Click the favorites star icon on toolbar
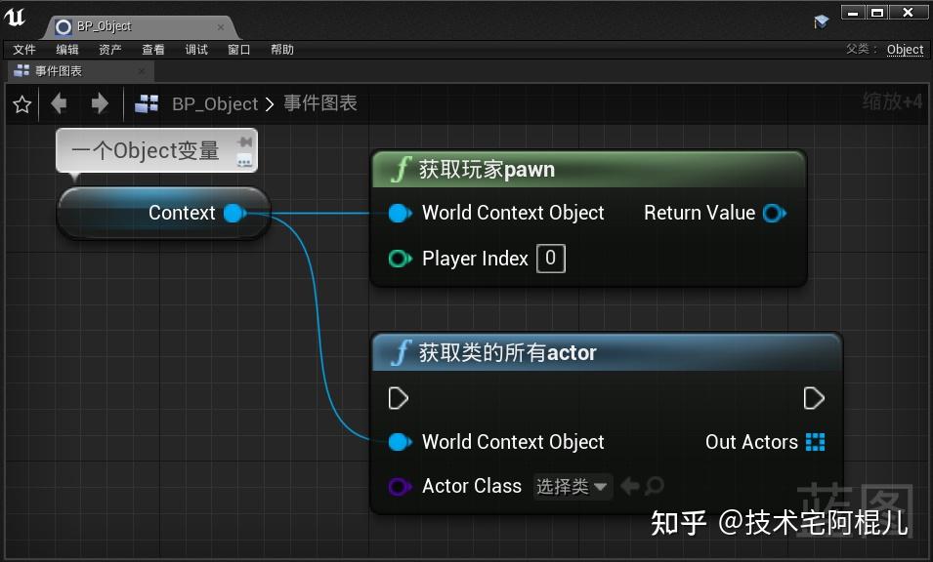The image size is (933, 562). pyautogui.click(x=21, y=103)
